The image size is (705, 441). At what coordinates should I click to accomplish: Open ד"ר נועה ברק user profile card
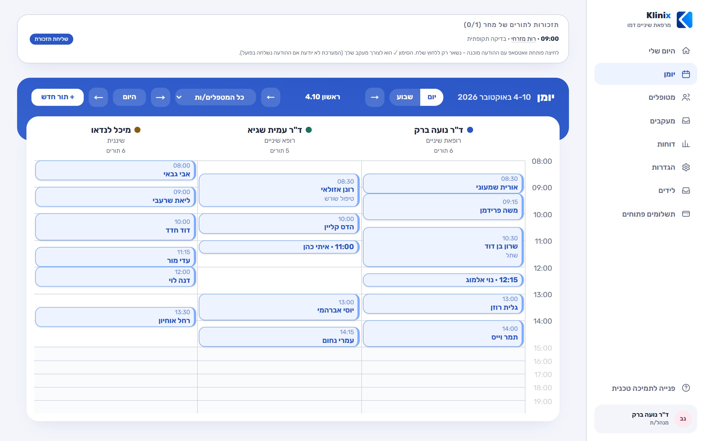(x=646, y=419)
